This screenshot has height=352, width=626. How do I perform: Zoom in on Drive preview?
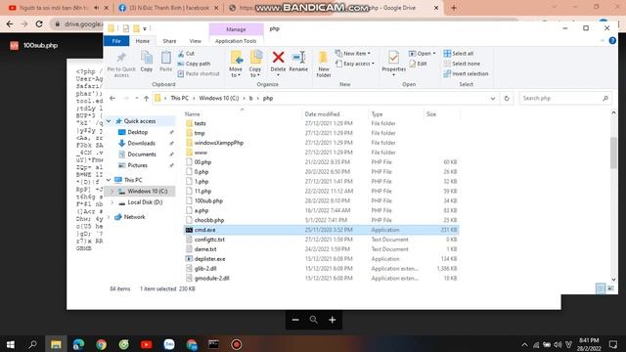click(x=333, y=320)
